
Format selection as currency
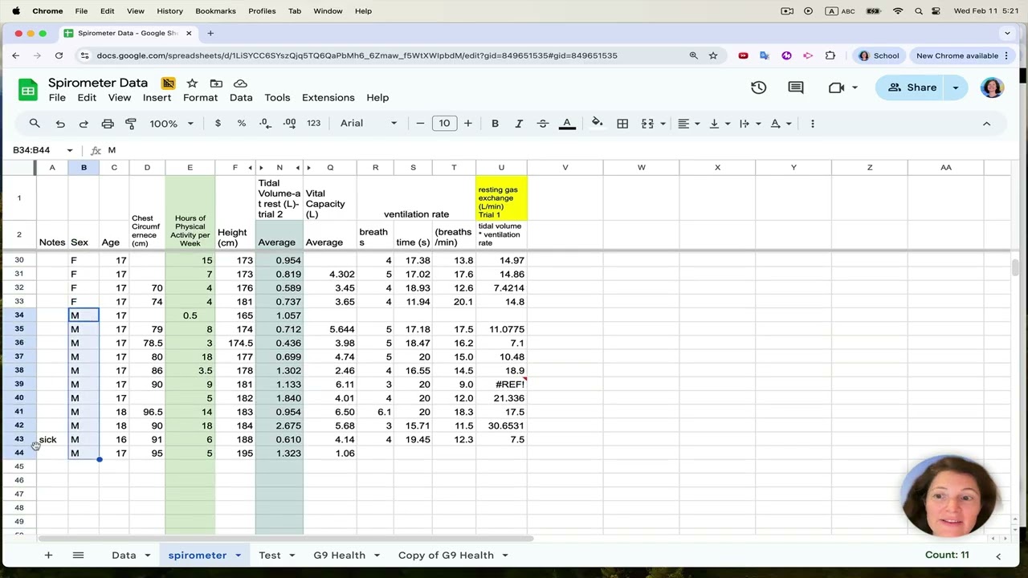(218, 124)
